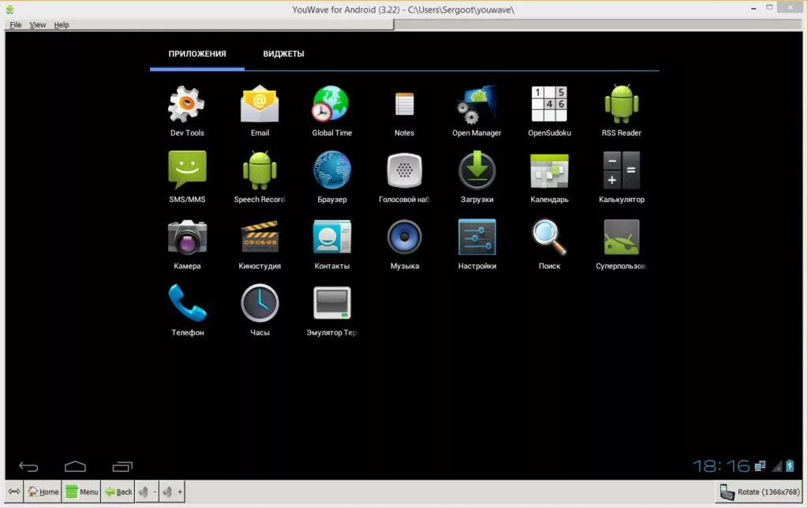Switch to the ВИДЖЕТЫ tab
The width and height of the screenshot is (808, 508).
pos(283,54)
